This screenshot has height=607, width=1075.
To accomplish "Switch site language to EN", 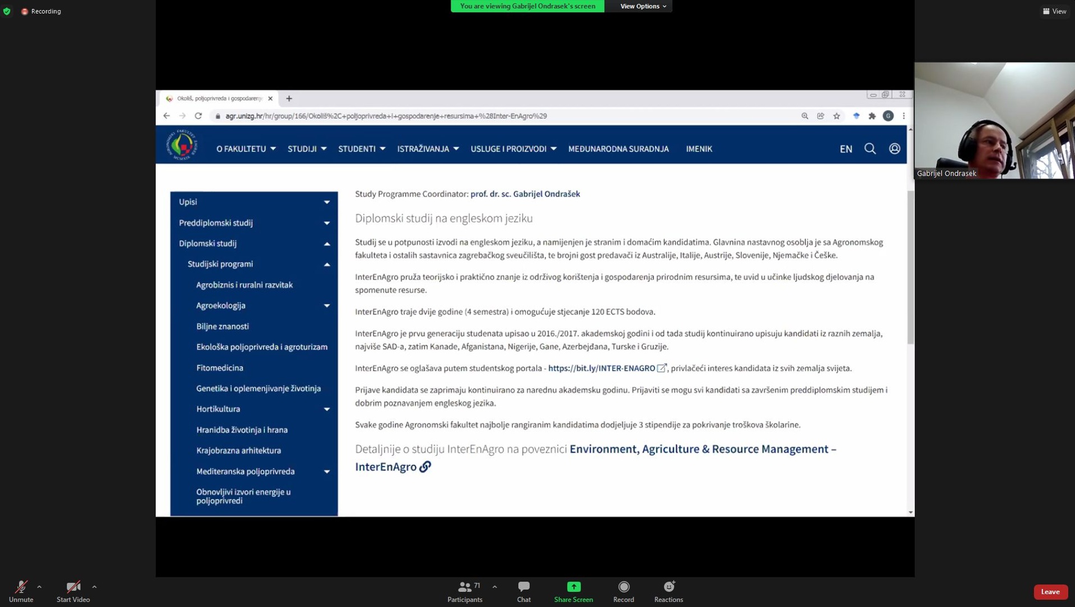I will (x=845, y=149).
